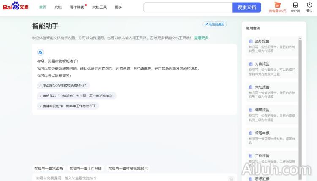Select the 思想汇报 document icon
The image size is (317, 181).
251,179
